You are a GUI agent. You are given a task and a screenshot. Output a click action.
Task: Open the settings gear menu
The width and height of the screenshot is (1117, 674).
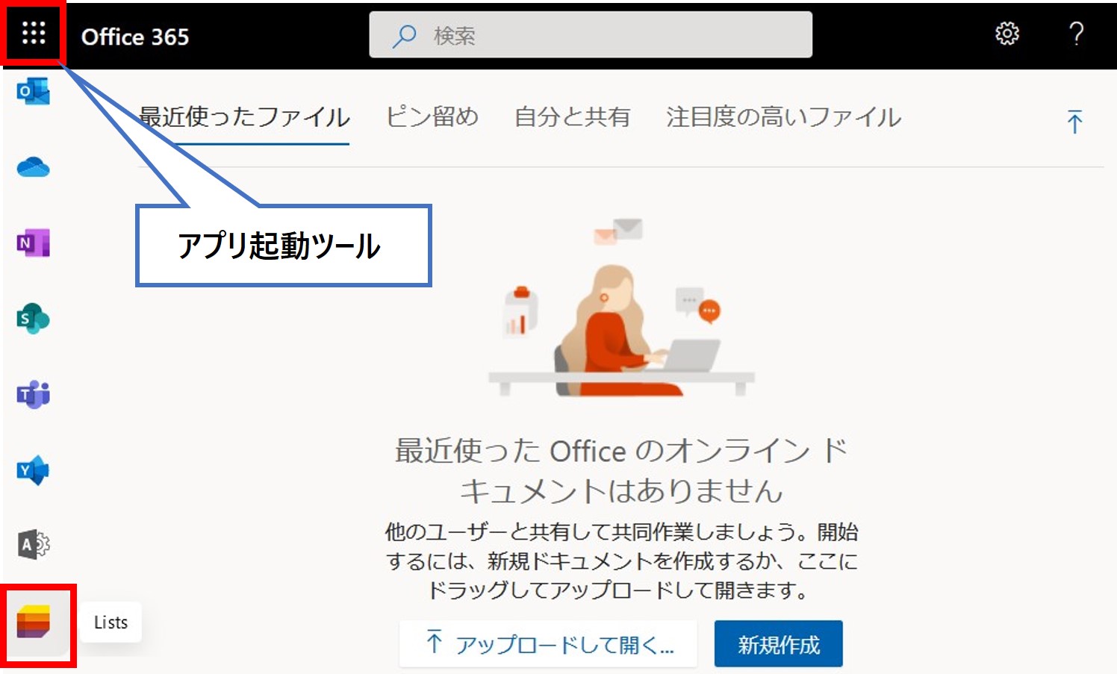tap(1006, 34)
